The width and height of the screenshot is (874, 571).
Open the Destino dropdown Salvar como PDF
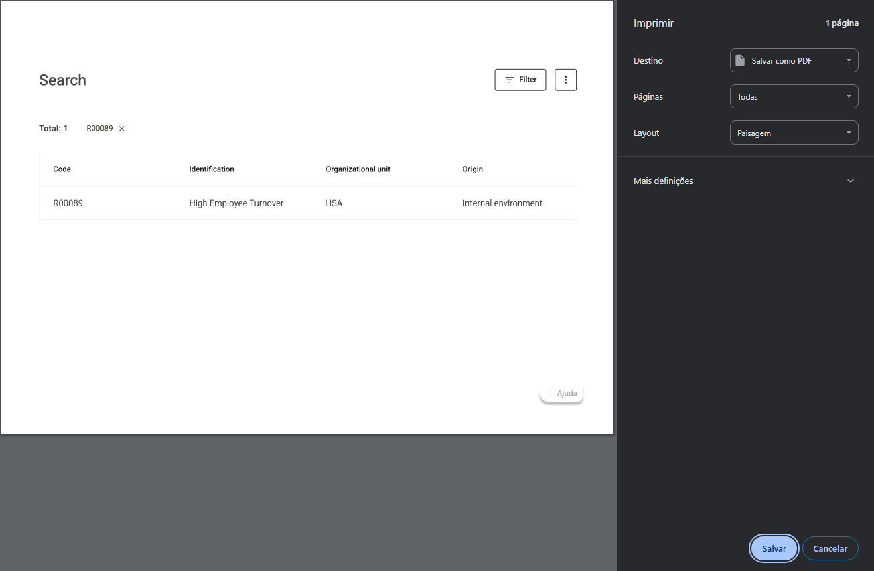point(794,60)
